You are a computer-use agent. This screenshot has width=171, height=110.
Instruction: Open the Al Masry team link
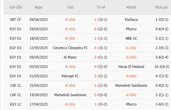point(70,57)
